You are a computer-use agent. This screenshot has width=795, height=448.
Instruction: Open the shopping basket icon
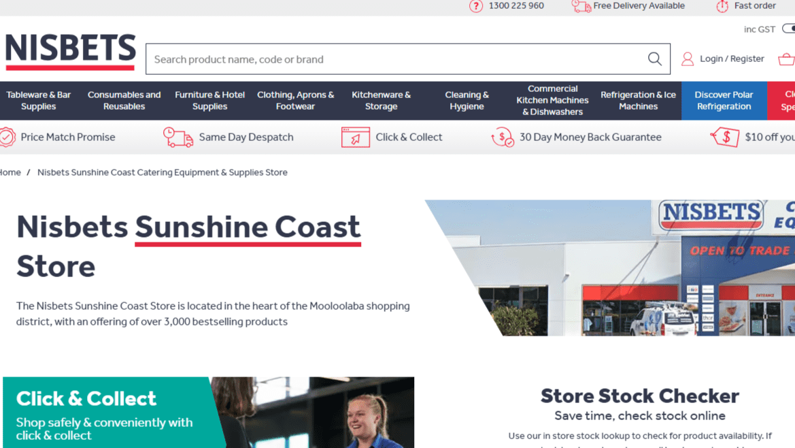pos(786,59)
